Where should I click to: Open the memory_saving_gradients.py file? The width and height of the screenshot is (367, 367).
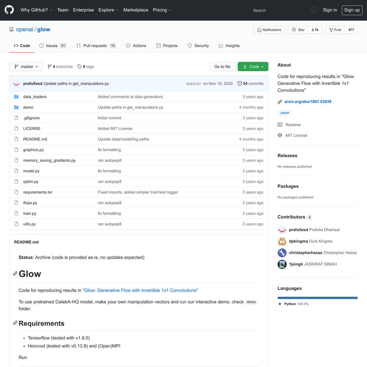point(50,160)
